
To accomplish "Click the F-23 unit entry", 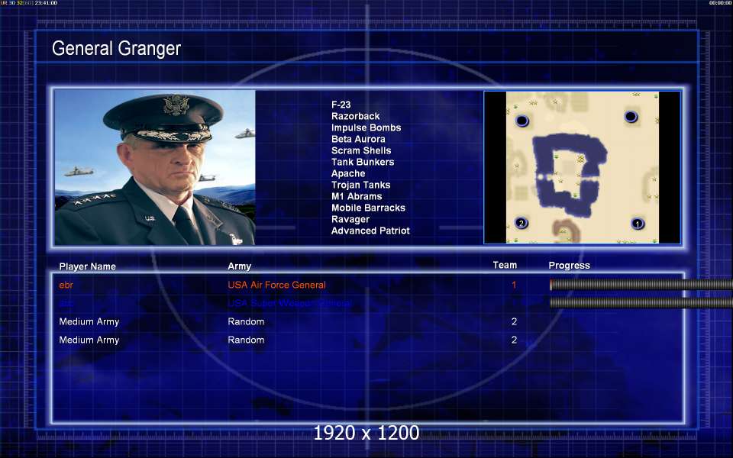I will 341,105.
